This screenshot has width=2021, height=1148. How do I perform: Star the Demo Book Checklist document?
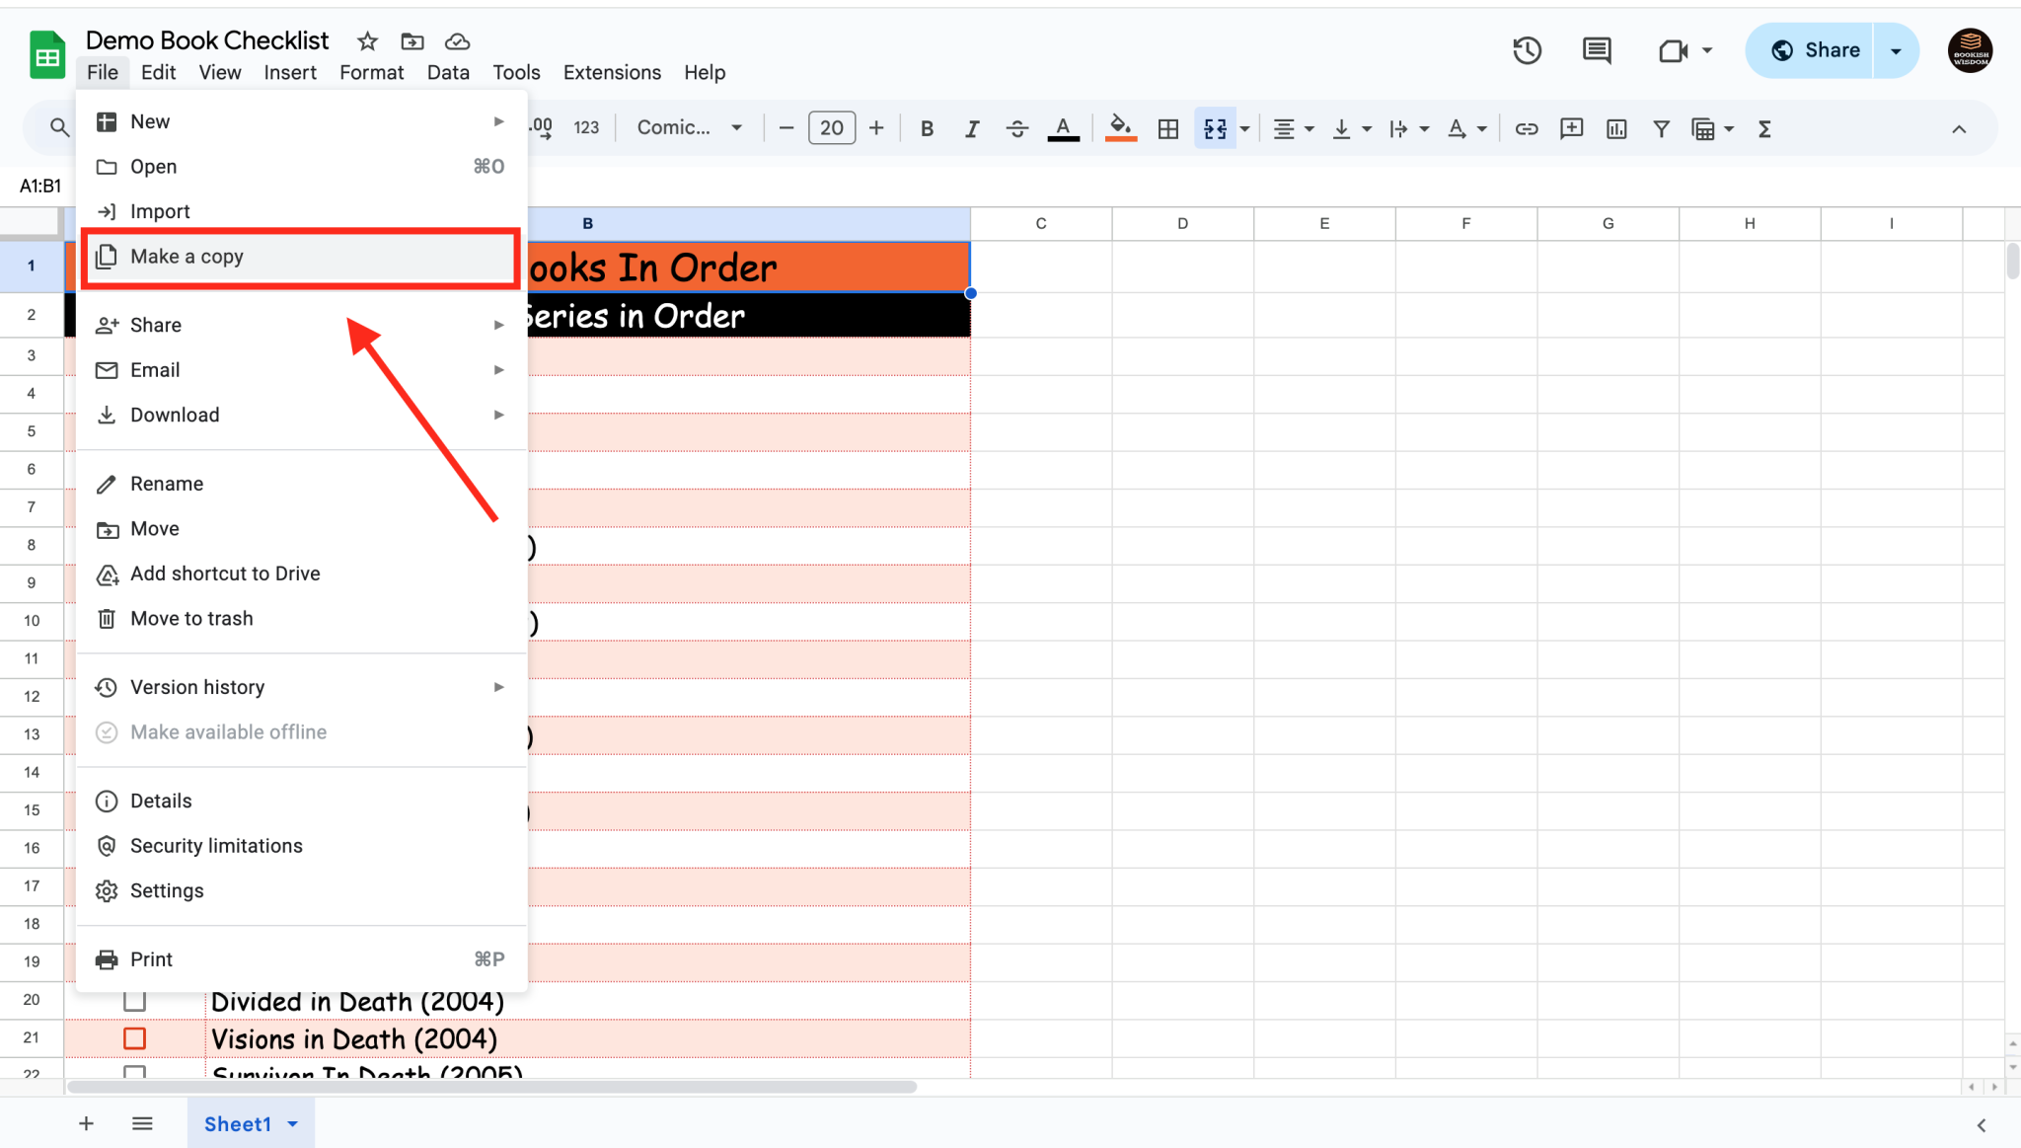(367, 41)
